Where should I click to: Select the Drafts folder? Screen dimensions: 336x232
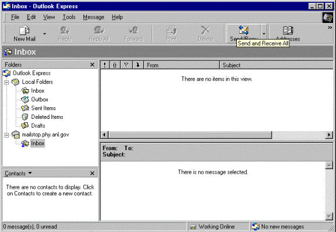coord(38,126)
